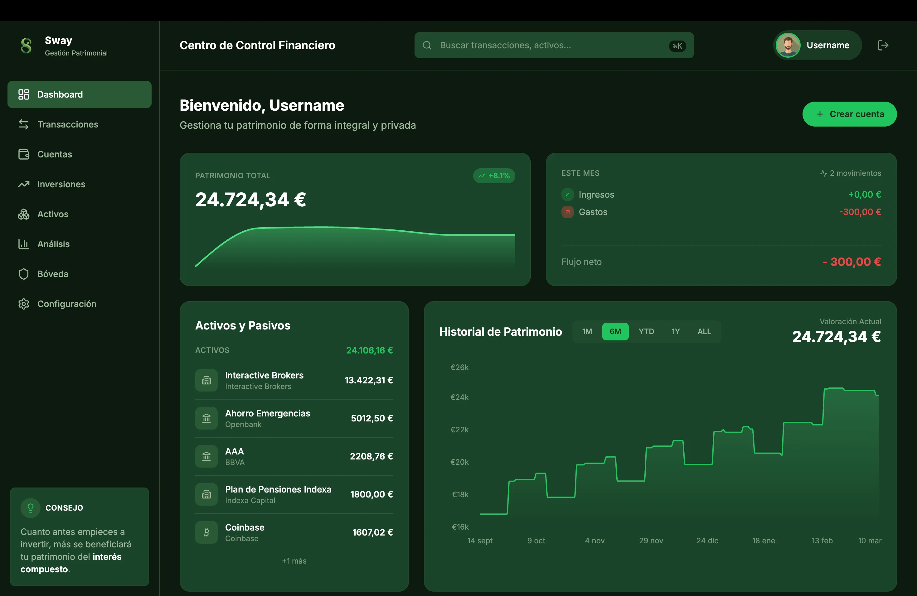The image size is (917, 596).
Task: Click the Coinbase bitcoin icon
Action: tap(206, 532)
